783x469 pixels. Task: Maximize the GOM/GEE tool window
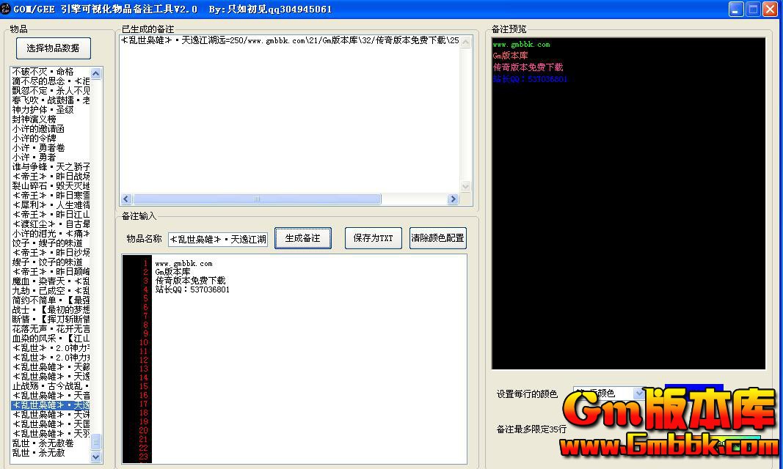753,10
